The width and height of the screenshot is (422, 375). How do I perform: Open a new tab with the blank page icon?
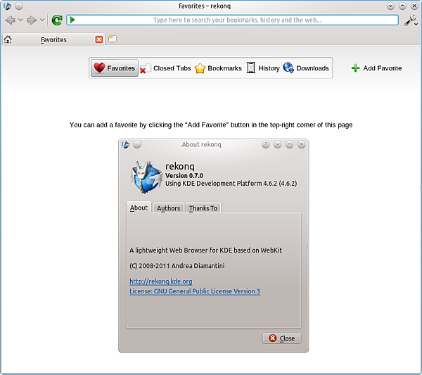(113, 39)
